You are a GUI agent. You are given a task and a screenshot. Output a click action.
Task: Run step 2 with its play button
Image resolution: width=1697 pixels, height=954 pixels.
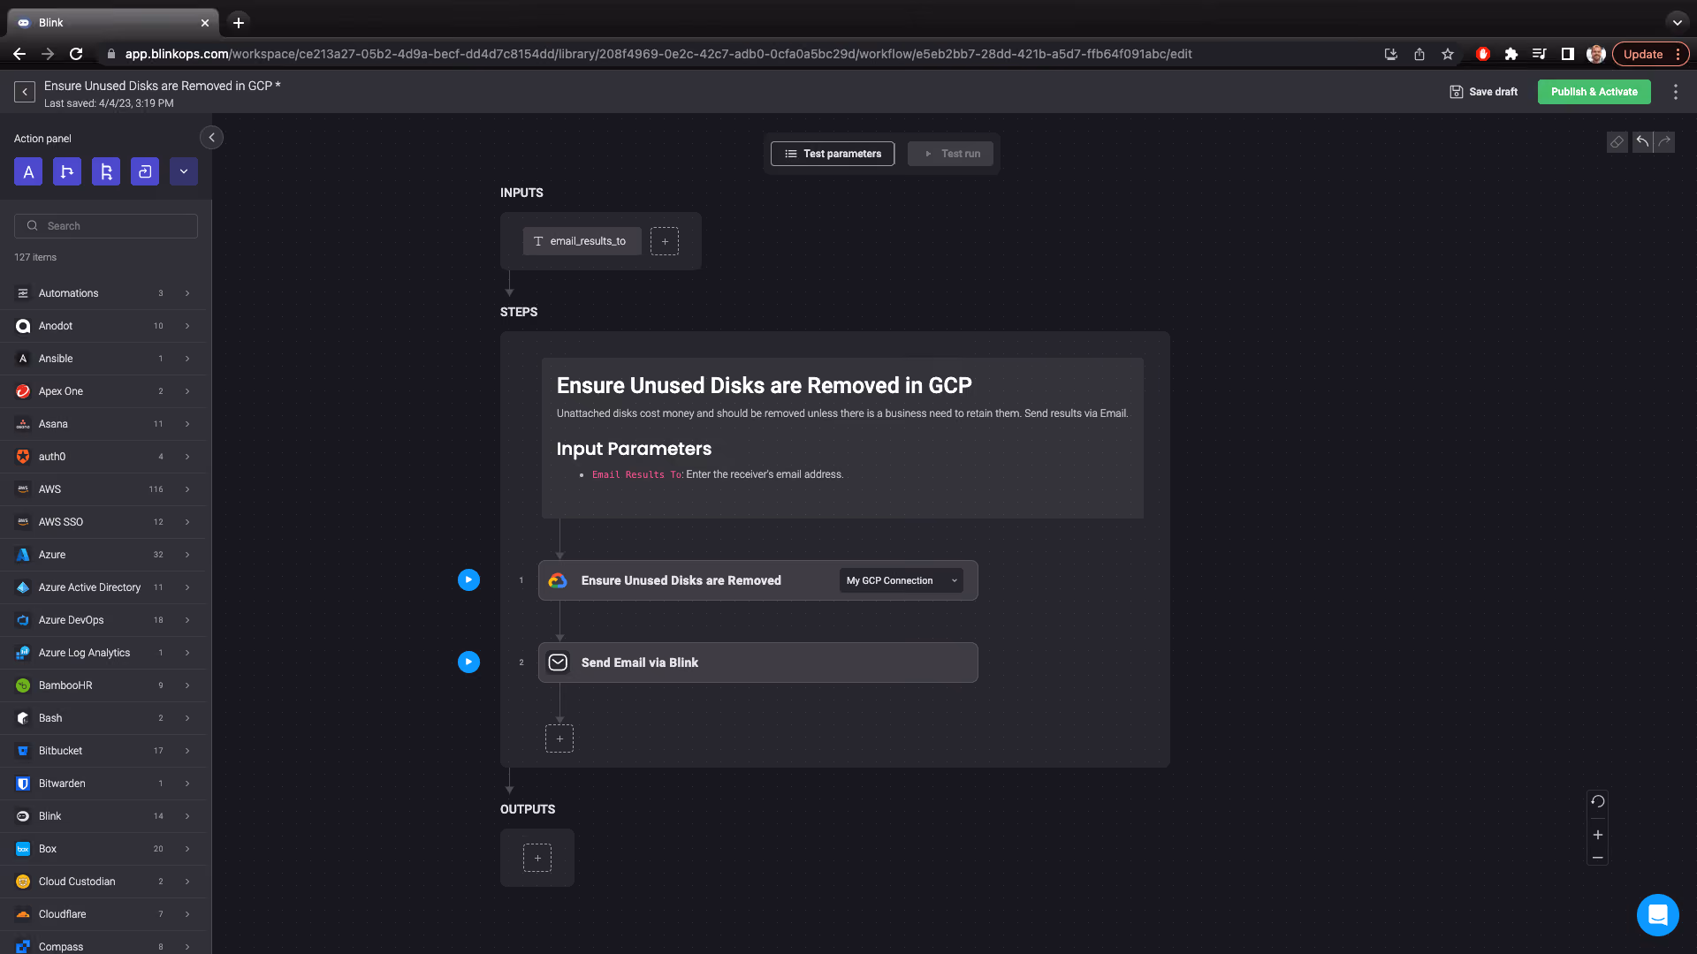point(468,662)
